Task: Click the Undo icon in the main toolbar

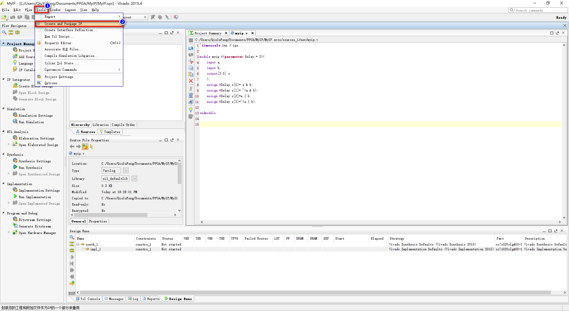Action: coord(13,17)
